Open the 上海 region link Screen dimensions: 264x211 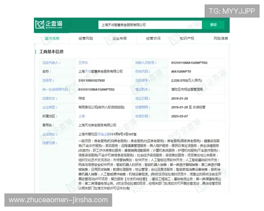click(81, 116)
